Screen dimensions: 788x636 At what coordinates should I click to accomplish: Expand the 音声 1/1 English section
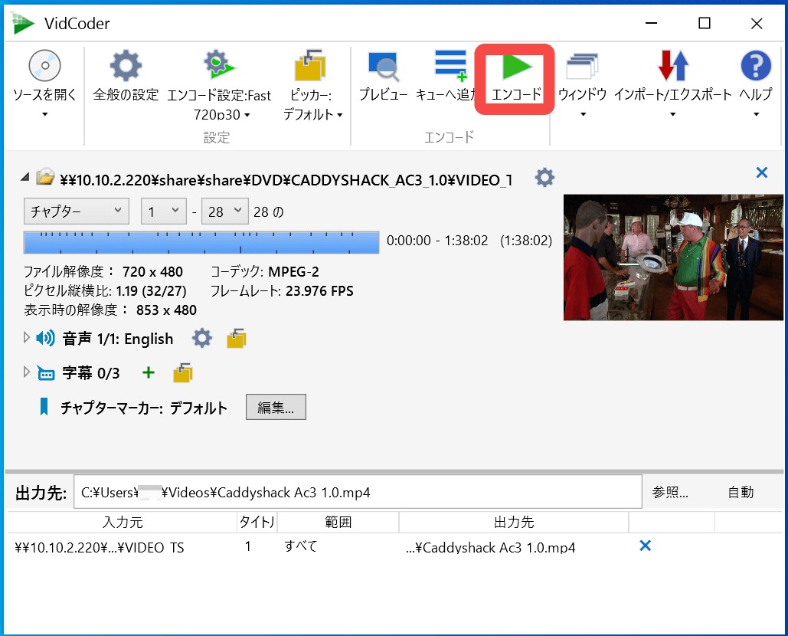coord(26,338)
